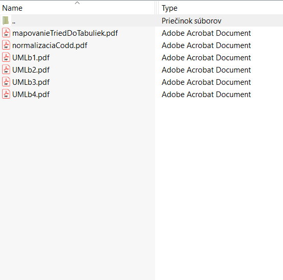This screenshot has width=283, height=280.
Task: Select the file named UMLb1.pdf
Action: pyautogui.click(x=31, y=58)
